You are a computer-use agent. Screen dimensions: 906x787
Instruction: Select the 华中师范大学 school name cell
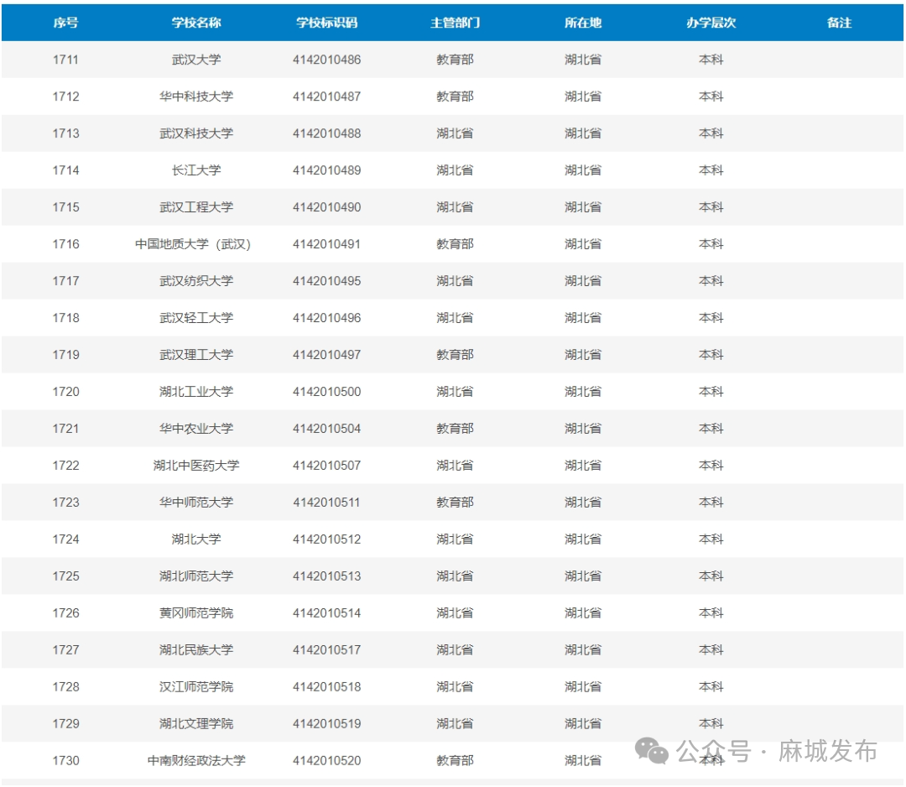click(196, 503)
